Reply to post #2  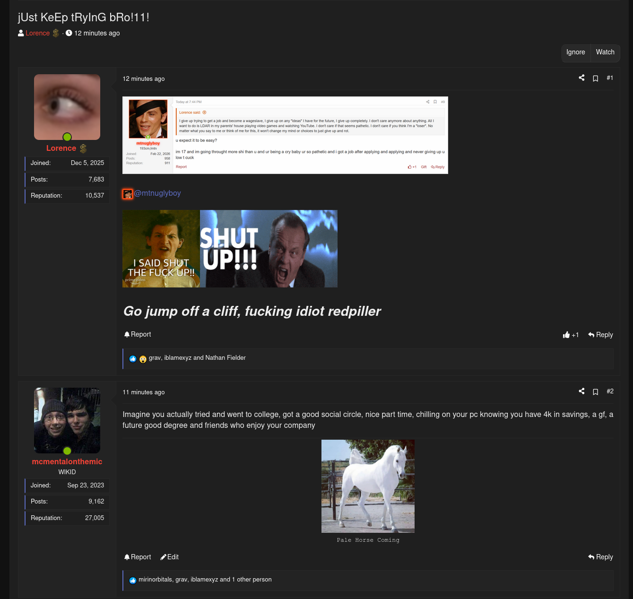pyautogui.click(x=600, y=557)
